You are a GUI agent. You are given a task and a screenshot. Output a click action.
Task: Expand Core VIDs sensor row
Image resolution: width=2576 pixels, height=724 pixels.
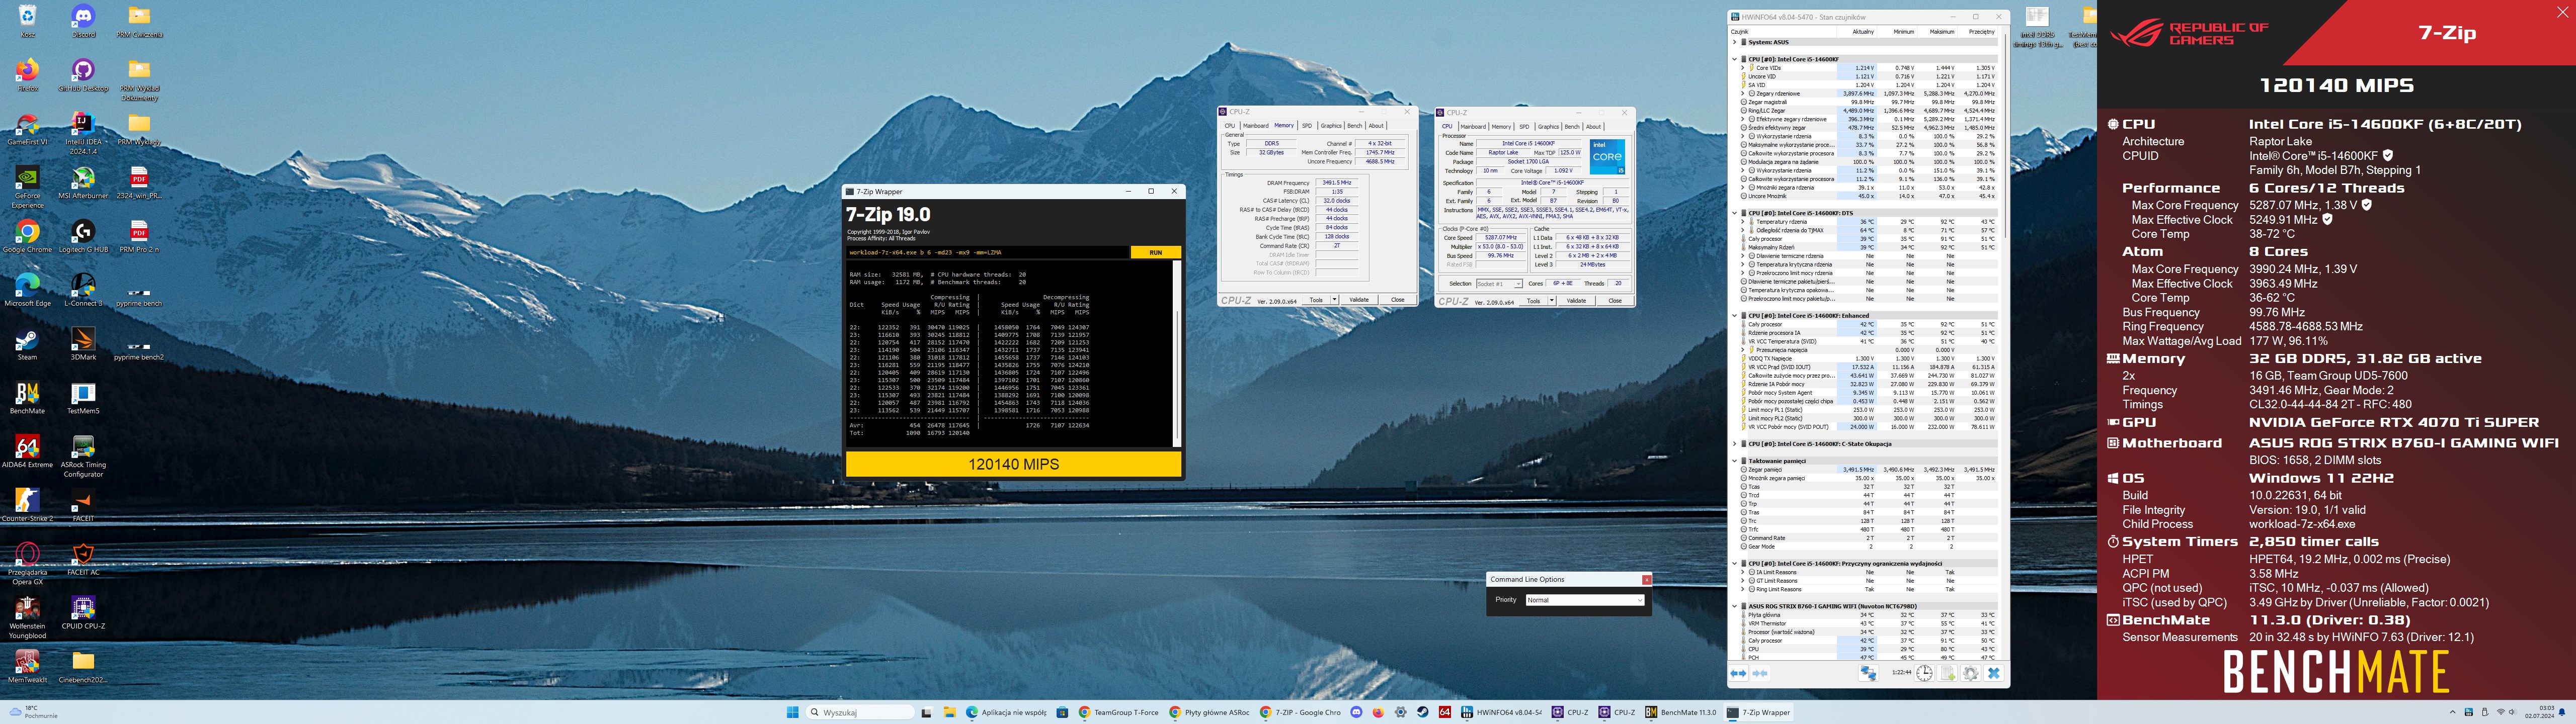click(x=1742, y=68)
